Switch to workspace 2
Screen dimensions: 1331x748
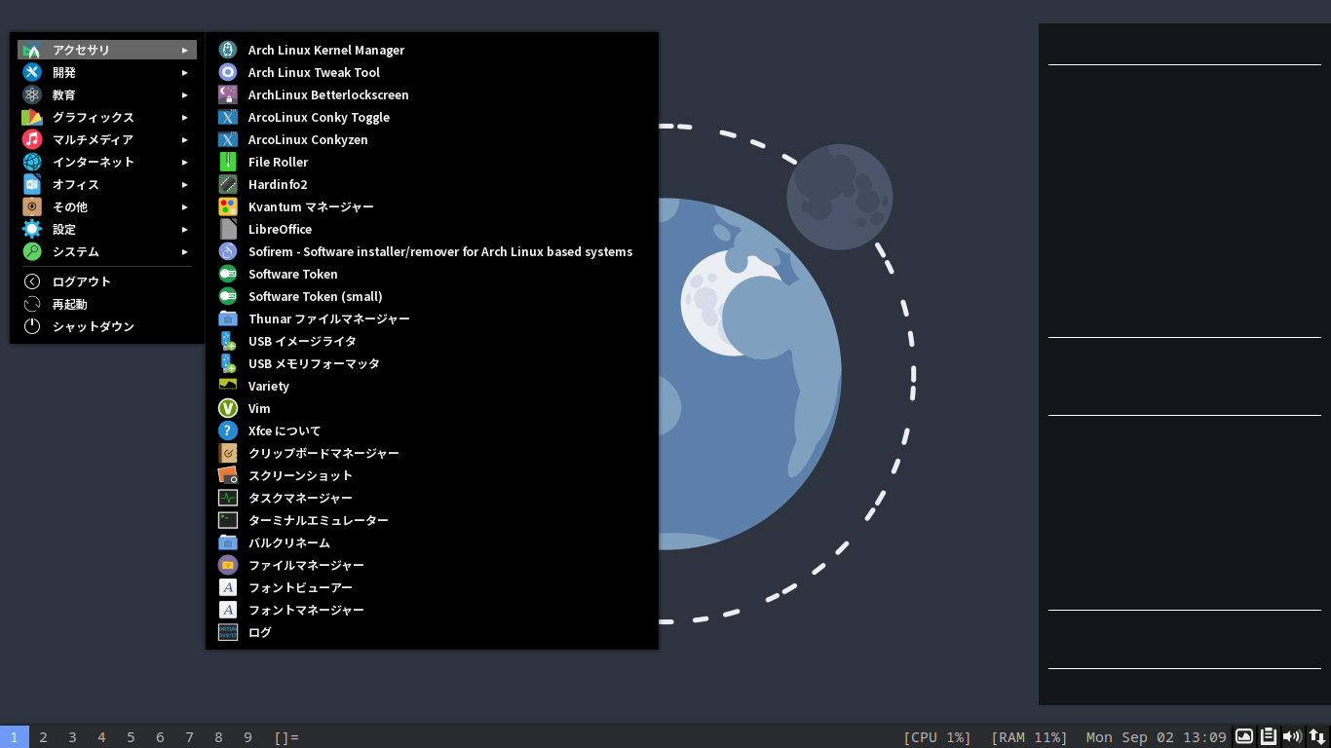[x=43, y=737]
